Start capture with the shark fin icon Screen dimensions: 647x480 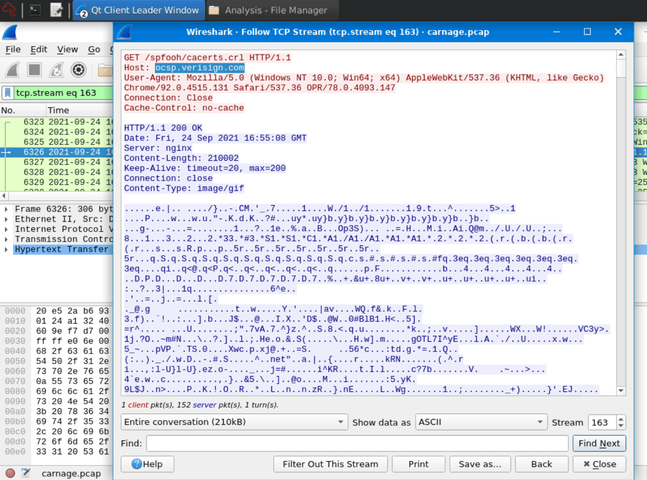pyautogui.click(x=13, y=70)
